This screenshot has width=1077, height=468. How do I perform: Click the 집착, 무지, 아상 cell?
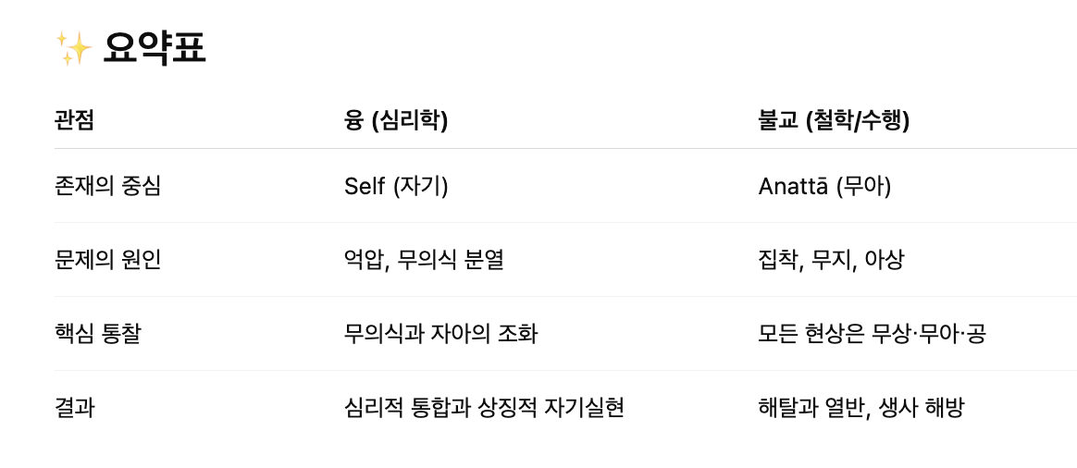tap(831, 260)
